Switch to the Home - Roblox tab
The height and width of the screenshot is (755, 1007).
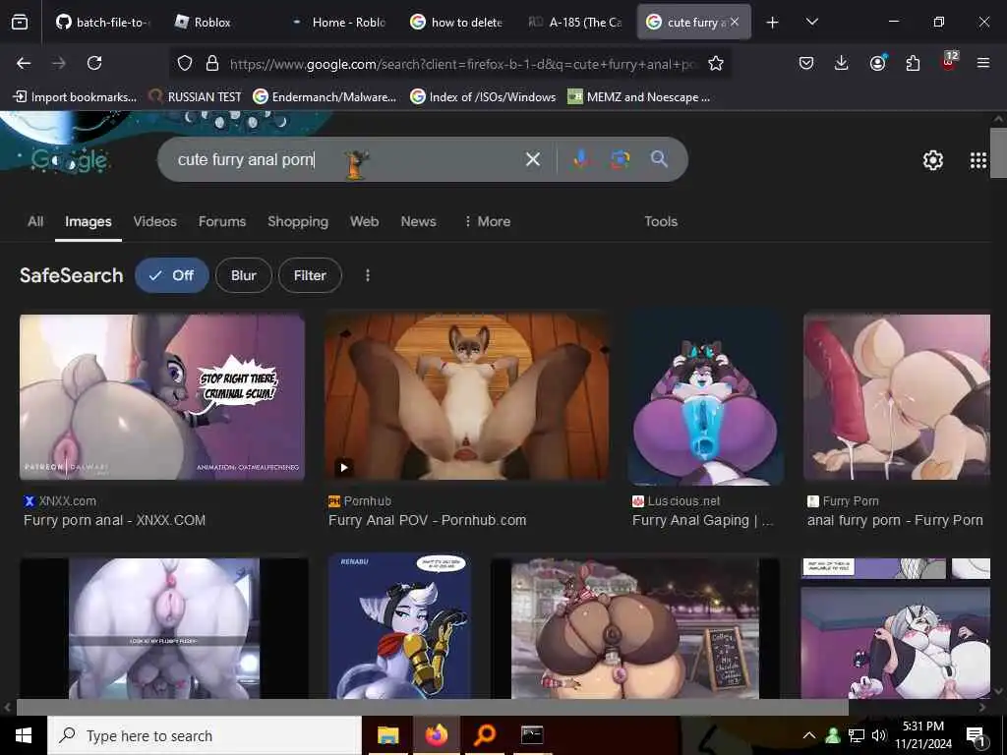[338, 23]
